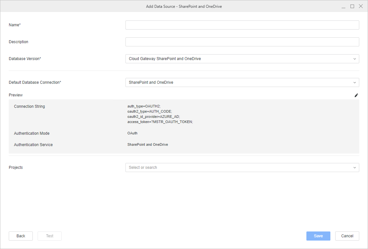Viewport: 368px width, 249px height.
Task: Save the new data source
Action: click(318, 236)
